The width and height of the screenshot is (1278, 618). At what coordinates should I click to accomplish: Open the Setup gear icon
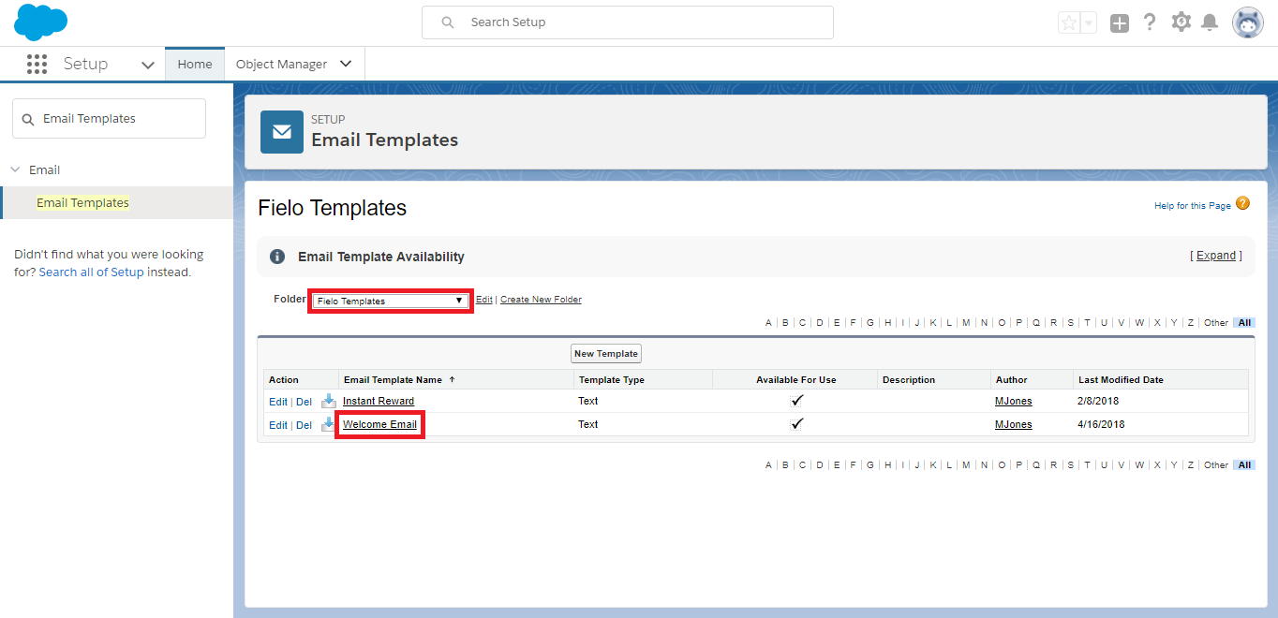click(1181, 22)
